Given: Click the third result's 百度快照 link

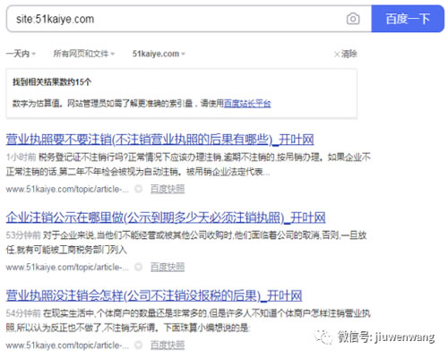Looking at the screenshot, I should 168,345.
